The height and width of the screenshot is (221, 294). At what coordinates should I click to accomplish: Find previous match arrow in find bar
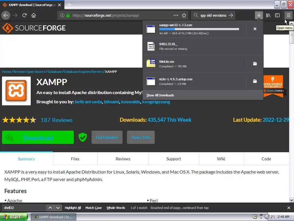50,208
